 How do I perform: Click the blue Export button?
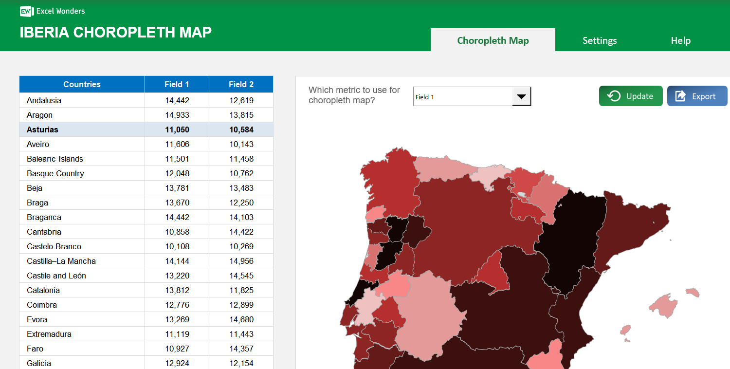697,96
